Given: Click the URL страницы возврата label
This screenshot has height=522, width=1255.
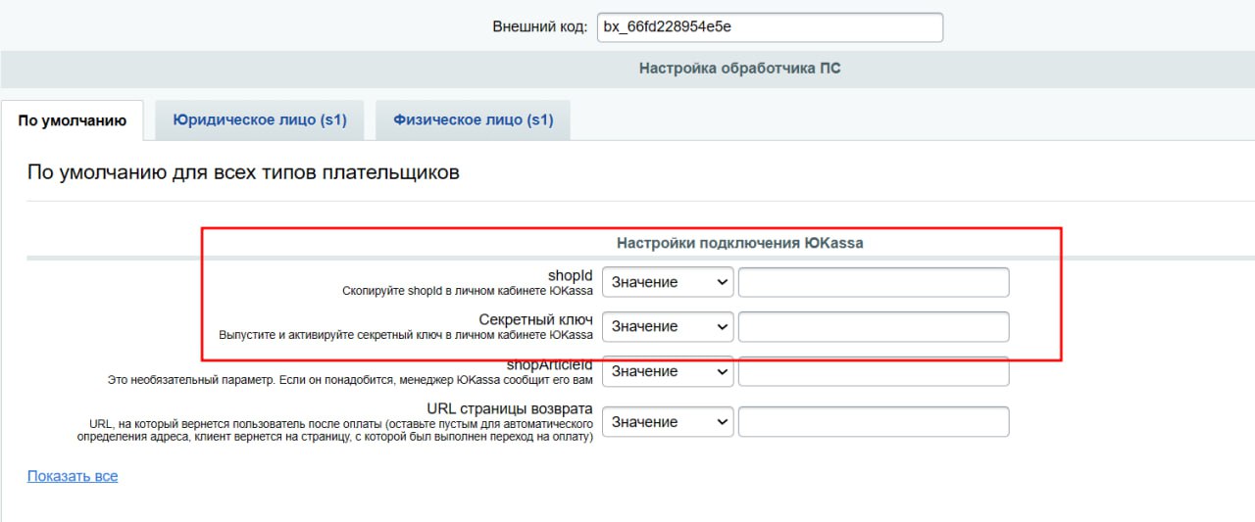Looking at the screenshot, I should click(x=510, y=408).
